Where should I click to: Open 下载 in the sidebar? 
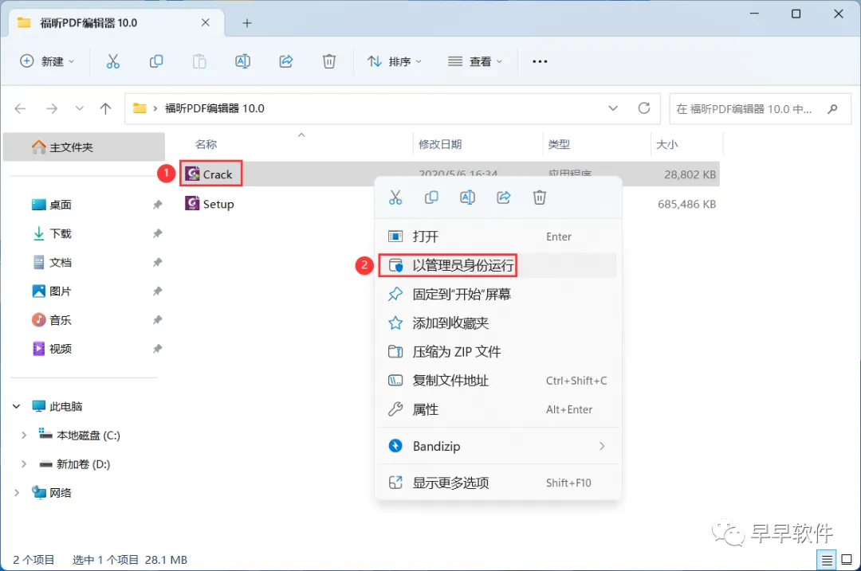click(x=61, y=233)
